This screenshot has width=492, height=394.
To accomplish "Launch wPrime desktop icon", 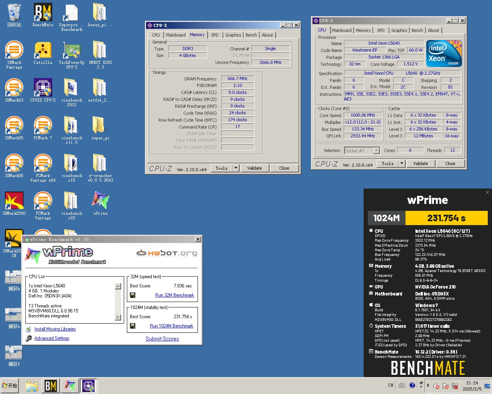I will [x=100, y=204].
